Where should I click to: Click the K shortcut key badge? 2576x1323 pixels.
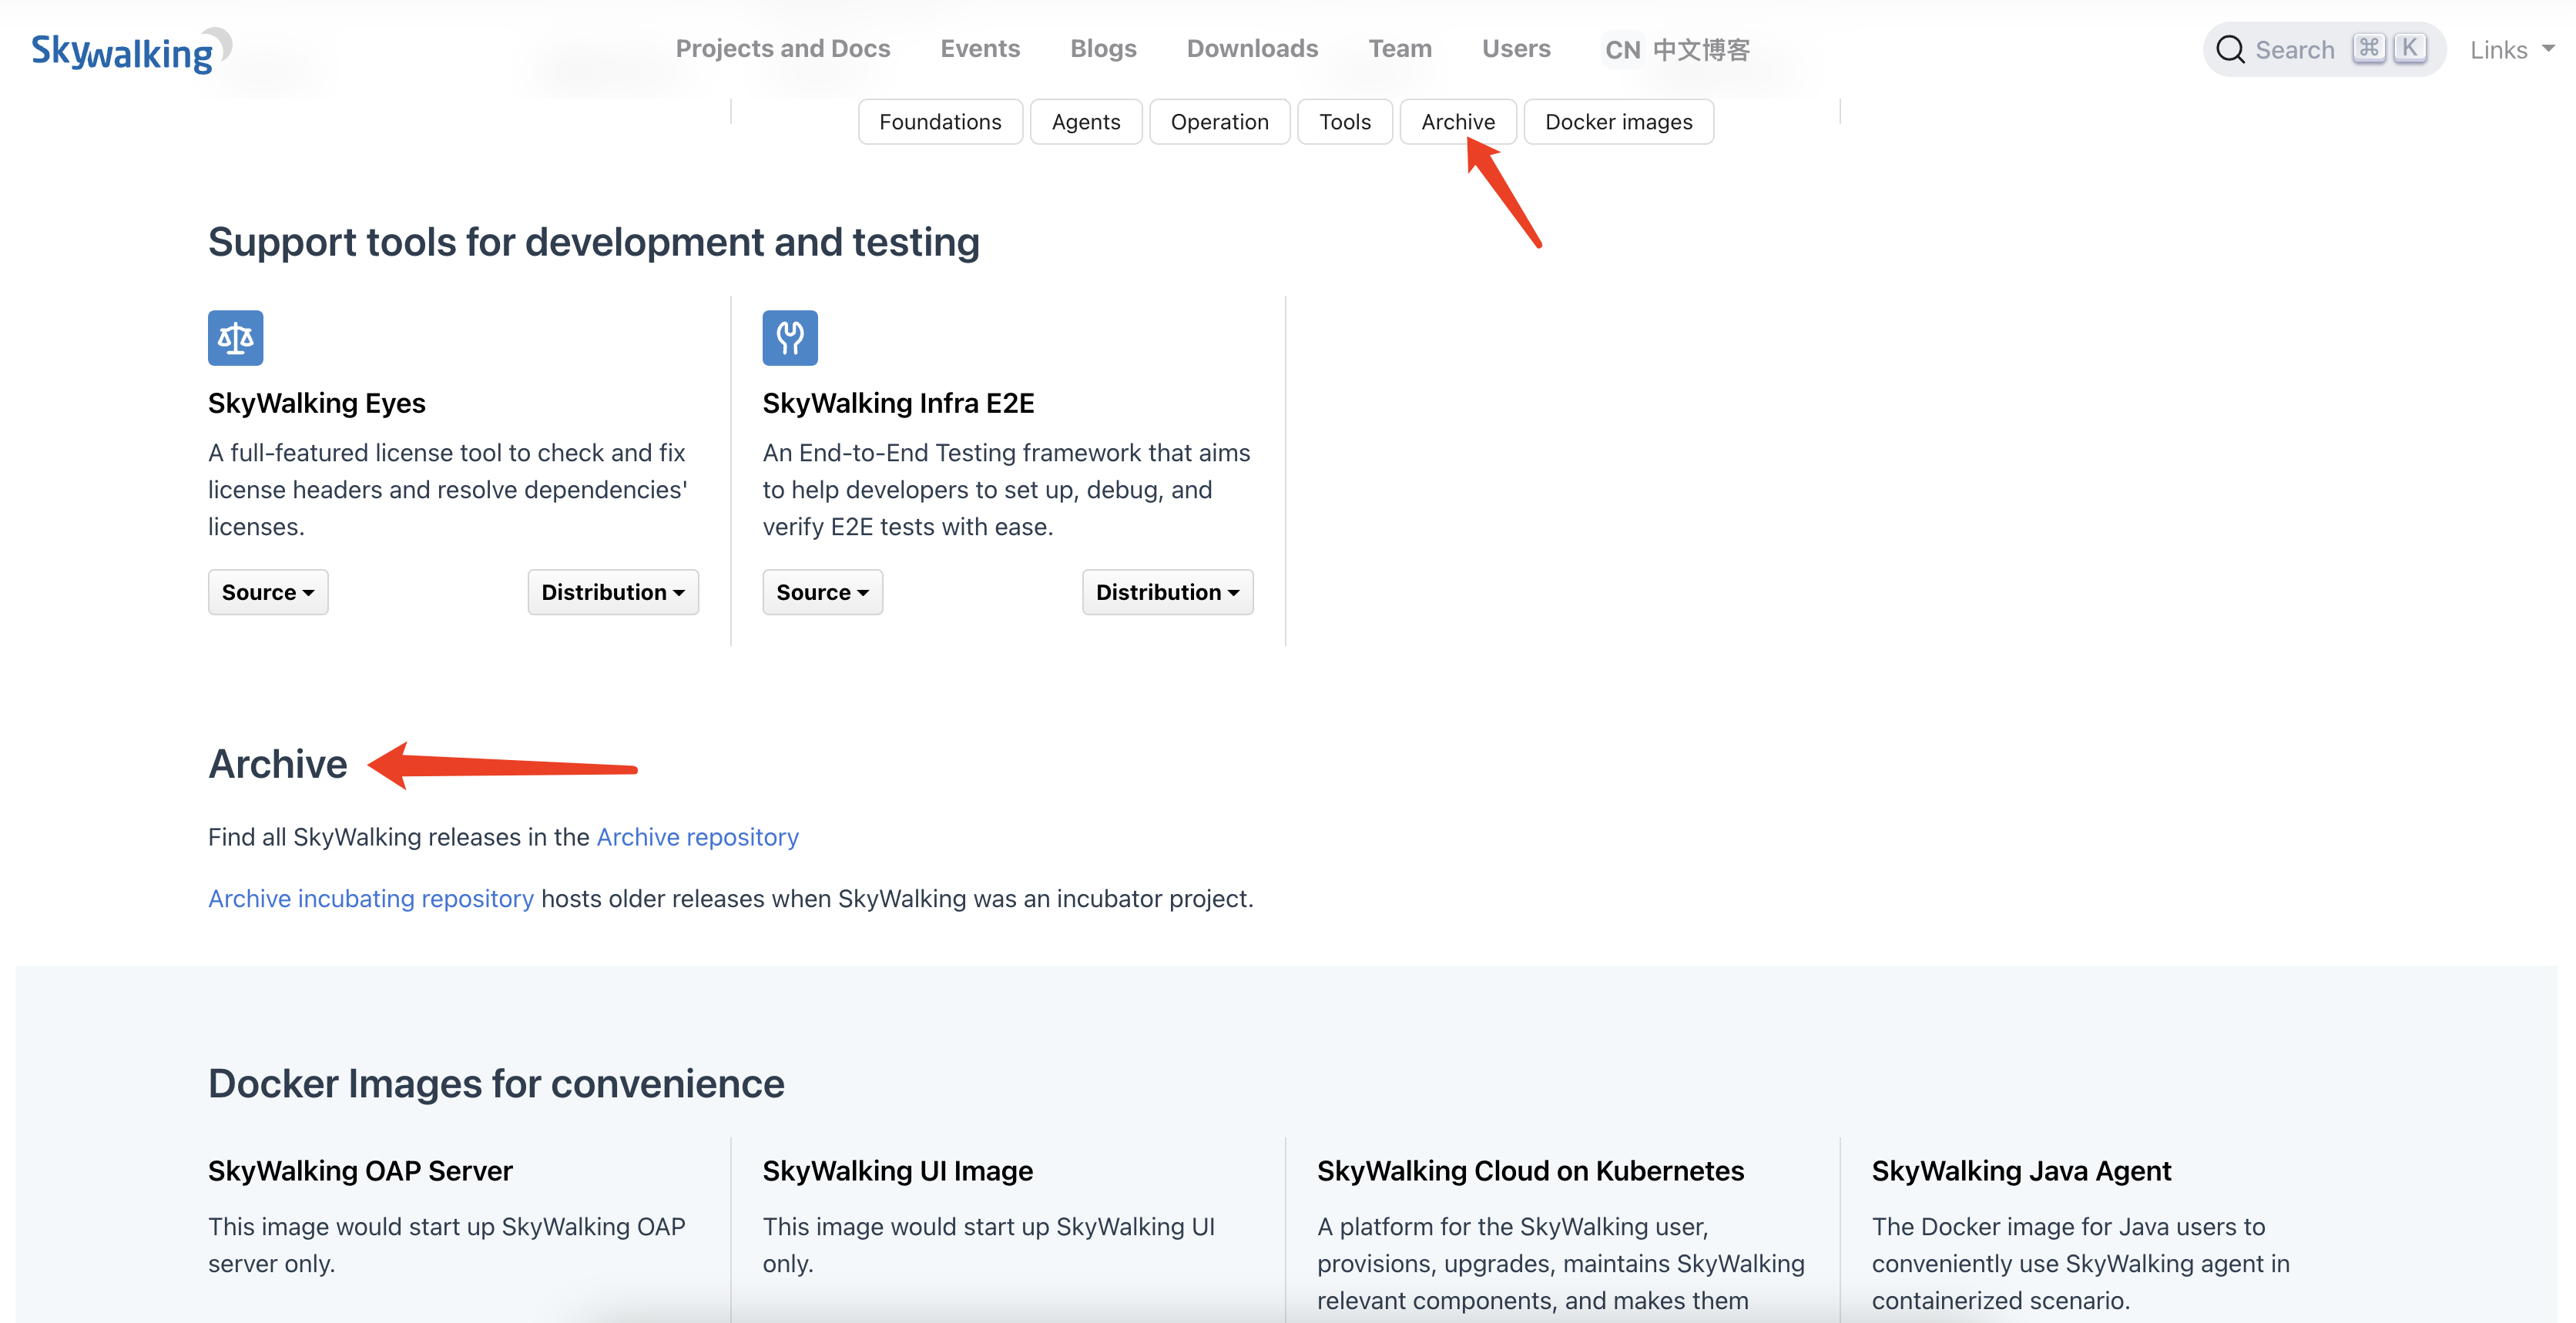pos(2410,48)
